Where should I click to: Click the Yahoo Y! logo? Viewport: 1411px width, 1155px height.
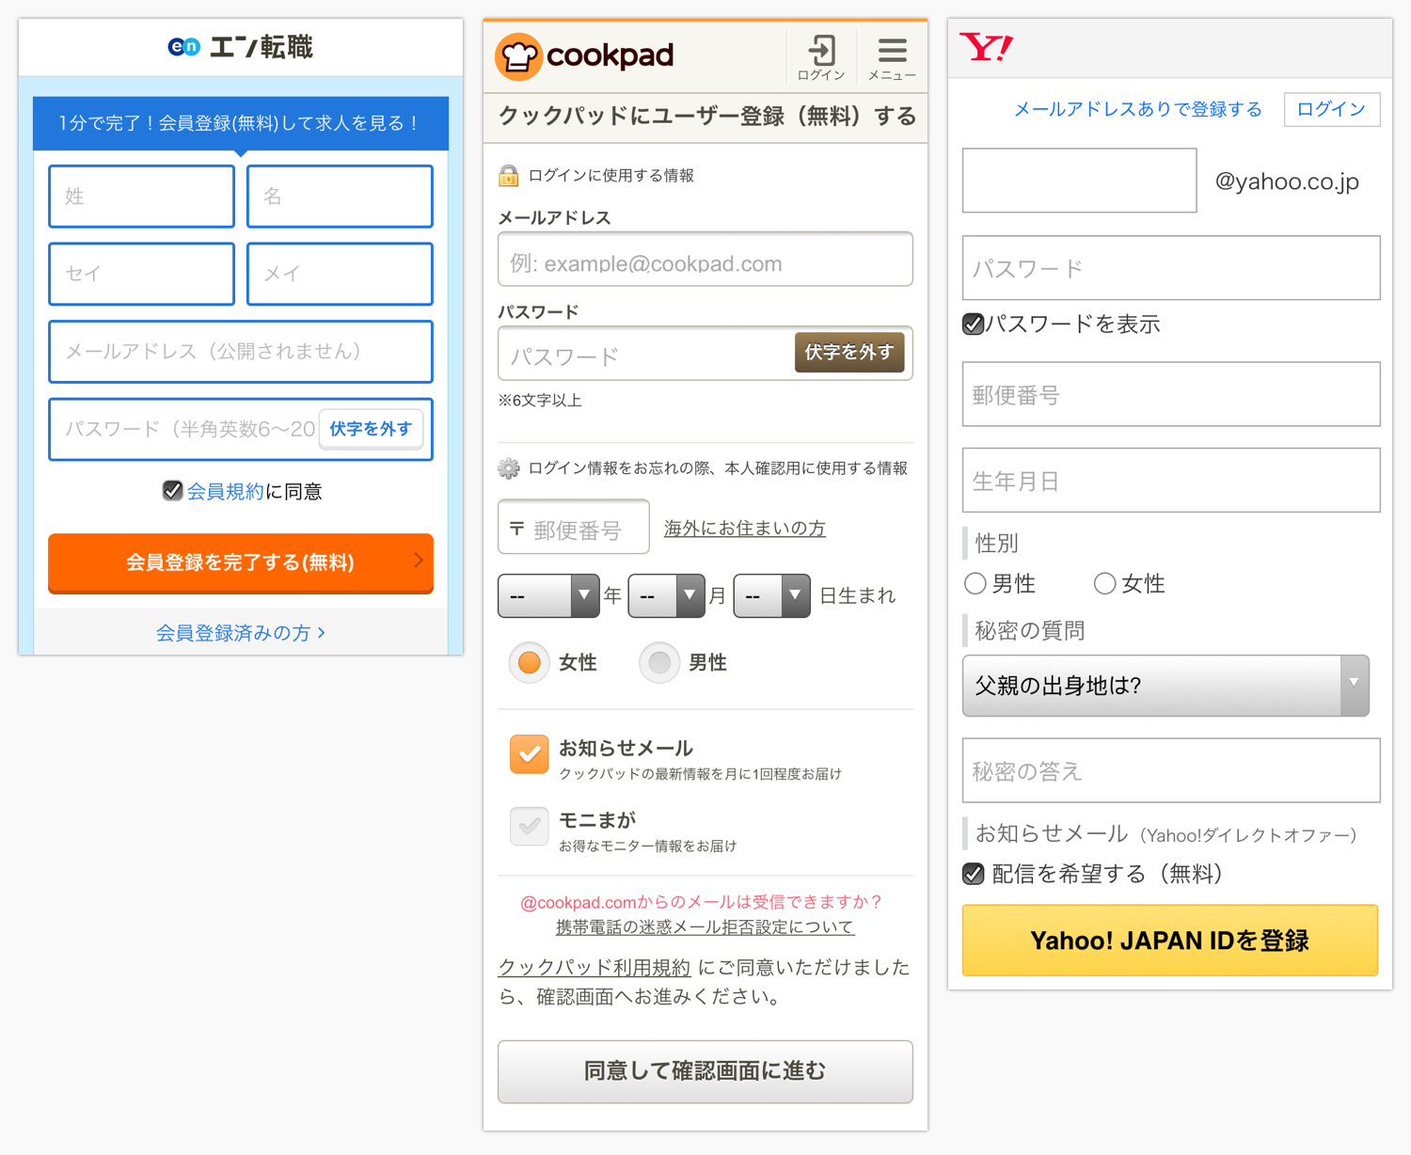point(986,46)
